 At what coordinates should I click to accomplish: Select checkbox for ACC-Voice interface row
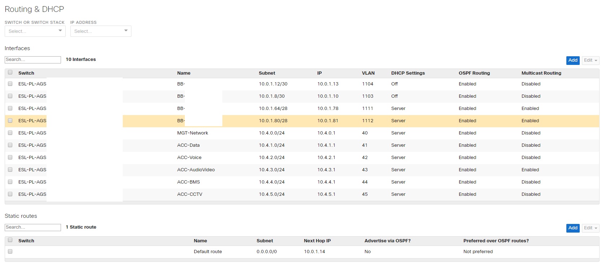coord(10,158)
